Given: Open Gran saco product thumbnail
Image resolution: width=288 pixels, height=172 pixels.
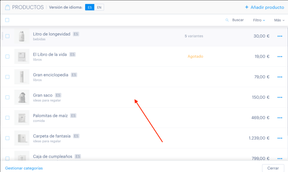Looking at the screenshot, I should (22, 97).
